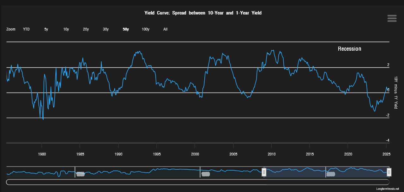Click the Zoom label text
Viewport: 404px width, 192px height.
tap(11, 29)
